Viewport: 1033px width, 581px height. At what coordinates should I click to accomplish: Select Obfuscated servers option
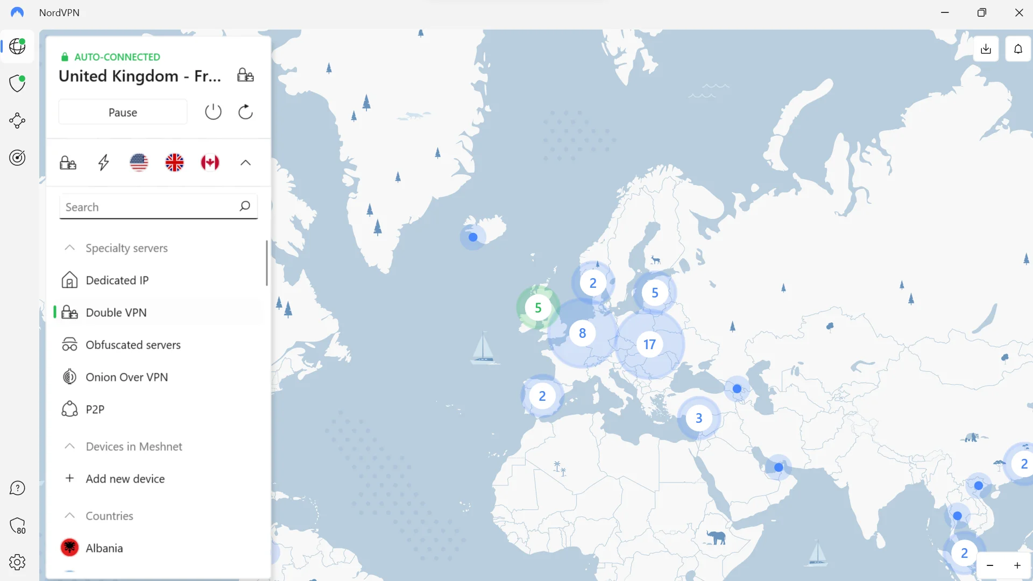pos(158,345)
